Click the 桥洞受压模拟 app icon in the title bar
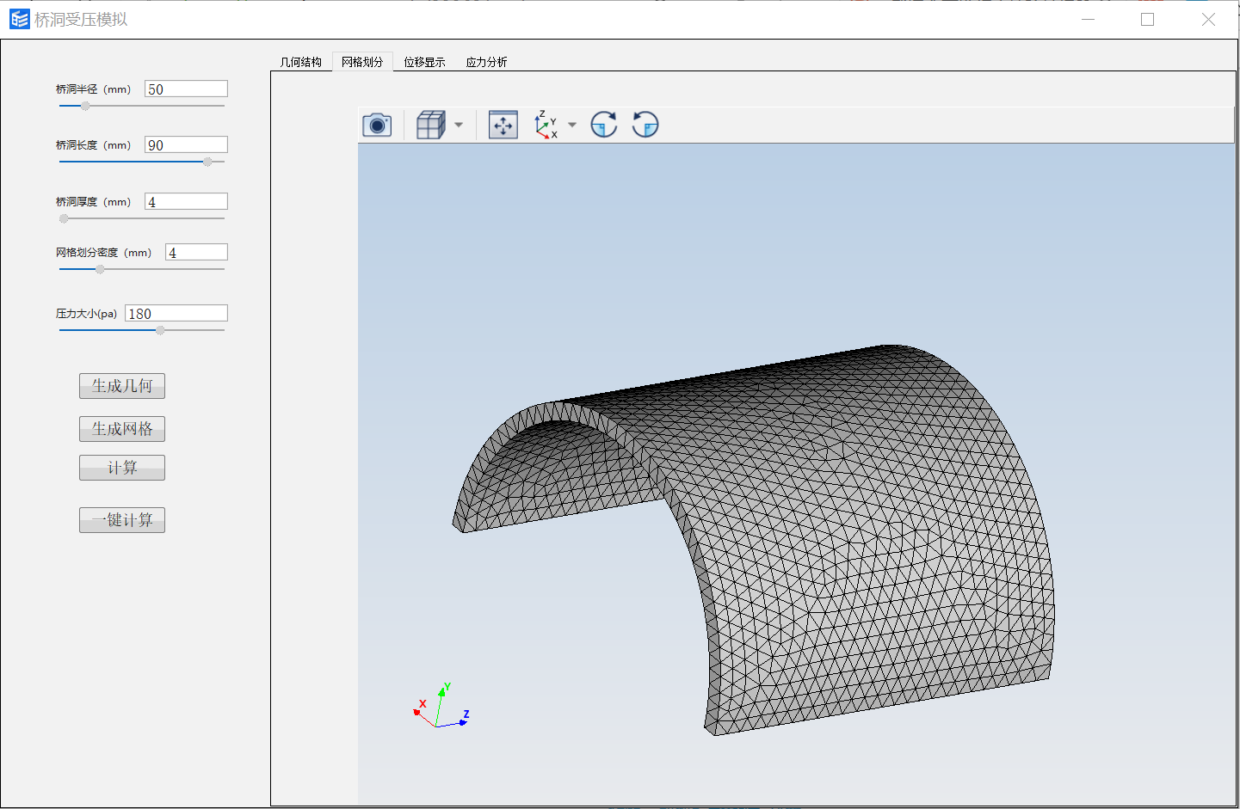 [20, 19]
